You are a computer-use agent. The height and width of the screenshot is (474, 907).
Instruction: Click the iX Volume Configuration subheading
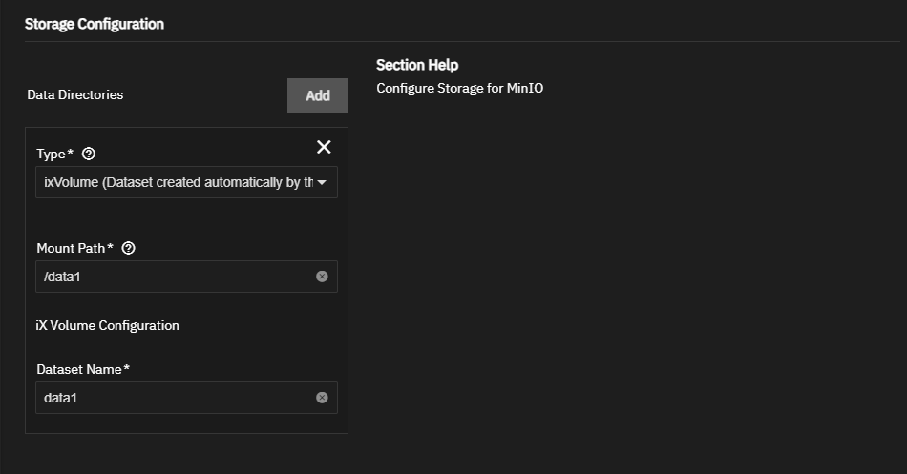click(x=108, y=325)
